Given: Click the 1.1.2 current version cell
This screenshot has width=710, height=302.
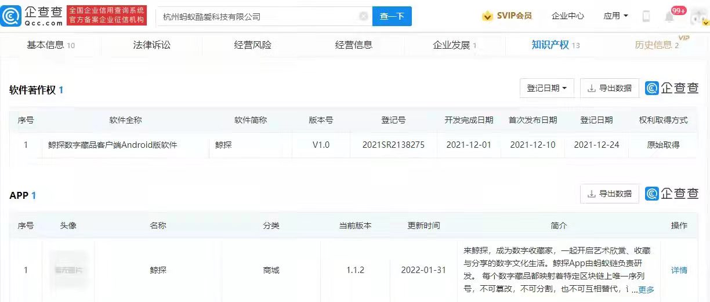Looking at the screenshot, I should pos(355,270).
